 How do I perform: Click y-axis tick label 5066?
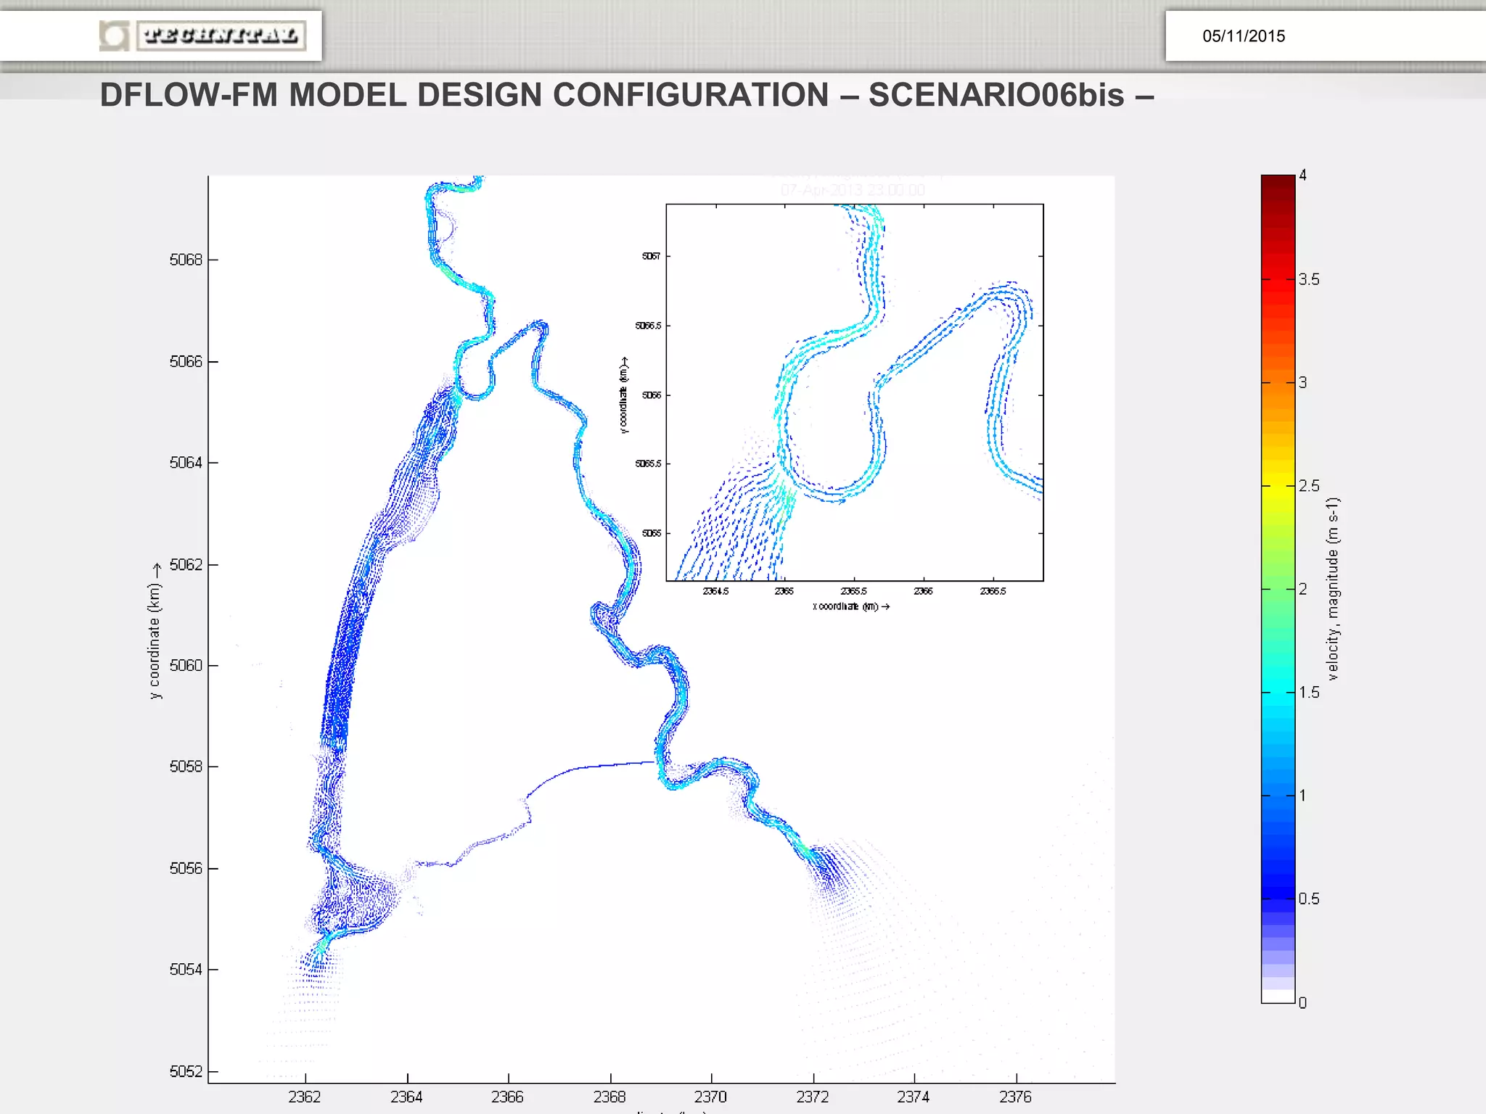pos(186,361)
